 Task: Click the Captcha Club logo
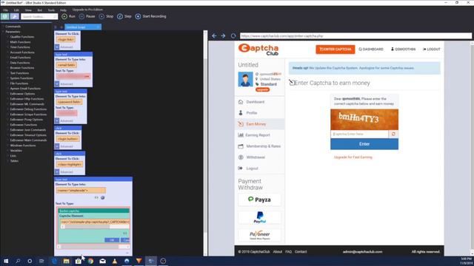(x=258, y=50)
